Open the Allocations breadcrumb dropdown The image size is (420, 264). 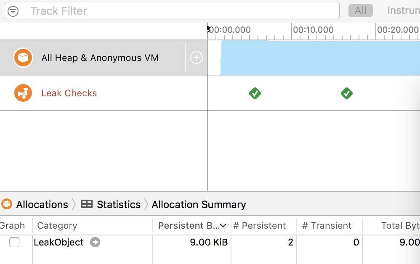[42, 204]
